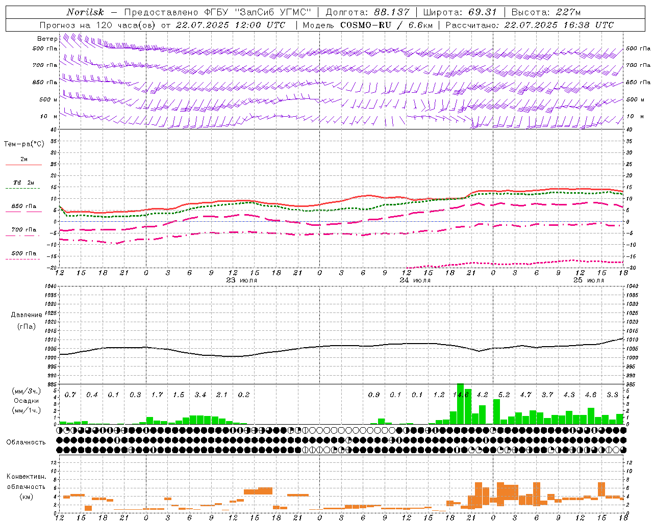The height and width of the screenshot is (522, 653).
Task: Click the Ветер panel label
Action: tap(47, 39)
